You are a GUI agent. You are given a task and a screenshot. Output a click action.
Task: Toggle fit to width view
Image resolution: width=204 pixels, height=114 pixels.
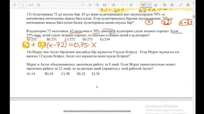[105, 5]
